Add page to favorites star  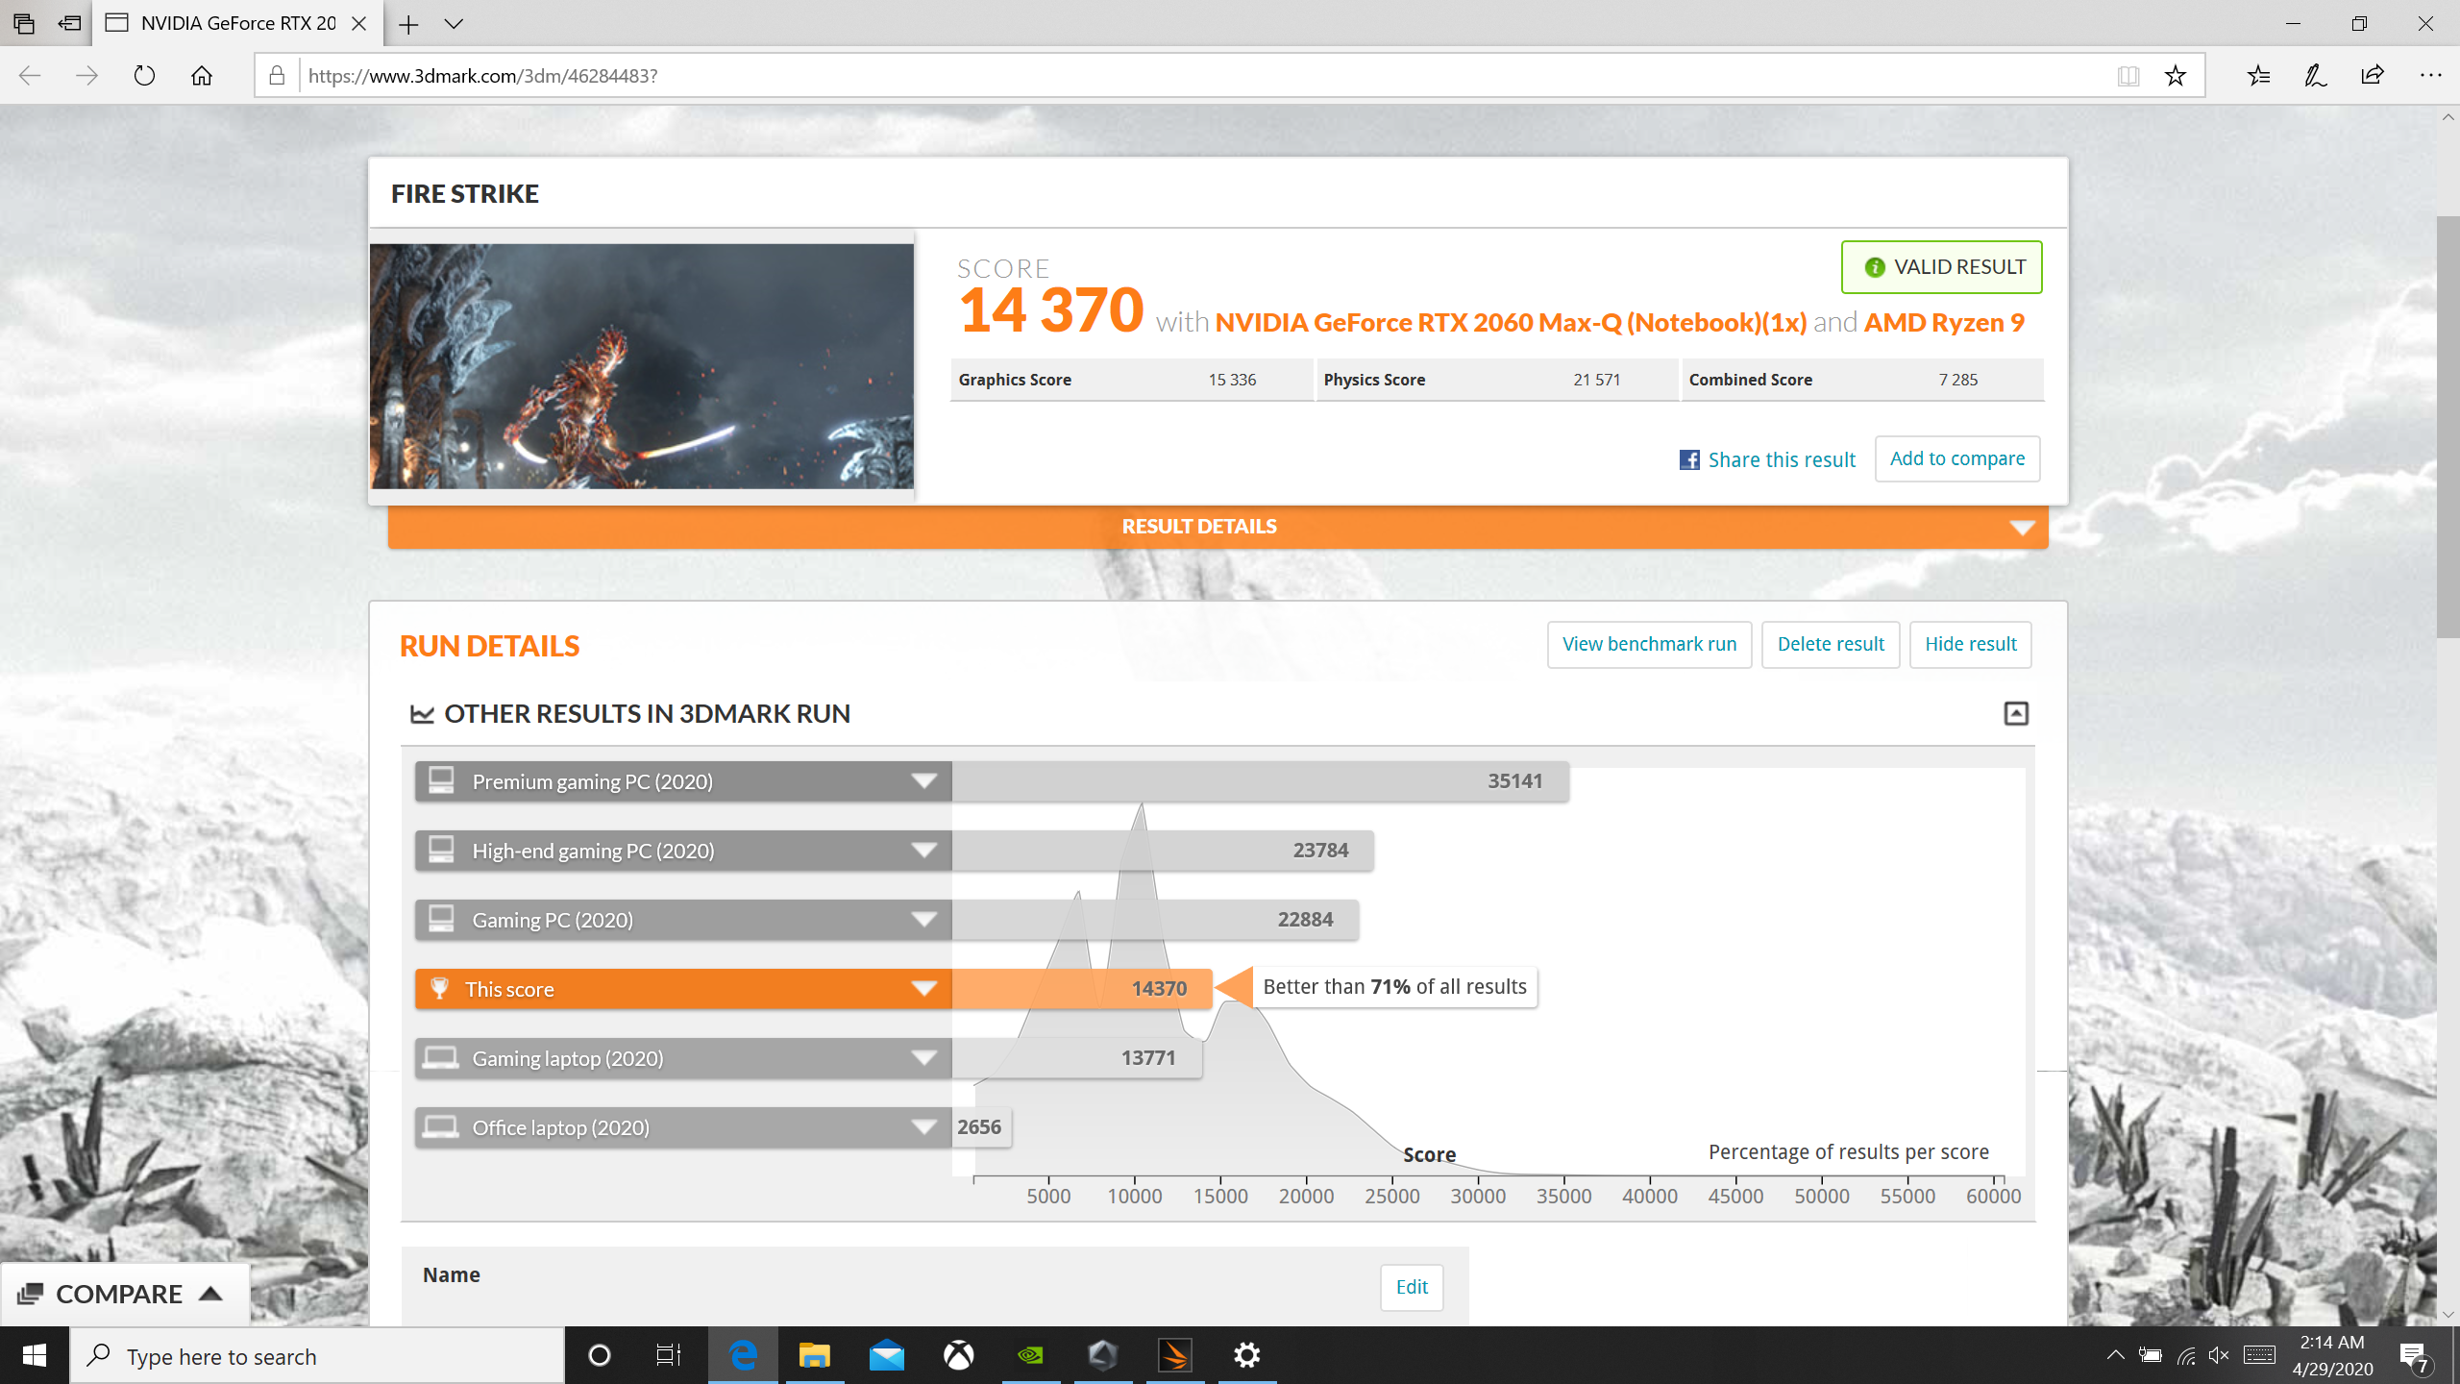[2176, 76]
